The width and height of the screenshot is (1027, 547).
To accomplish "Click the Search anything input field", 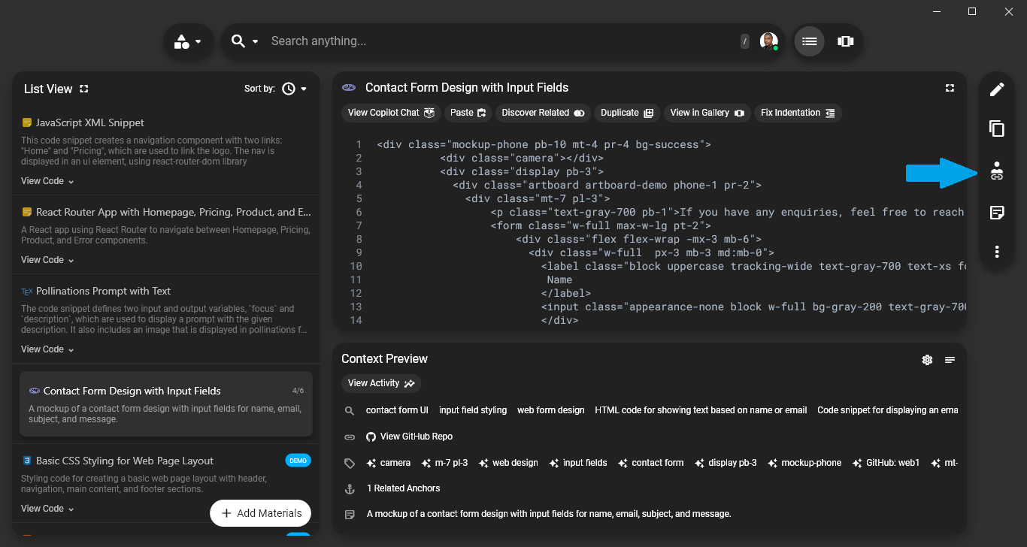I will [496, 41].
